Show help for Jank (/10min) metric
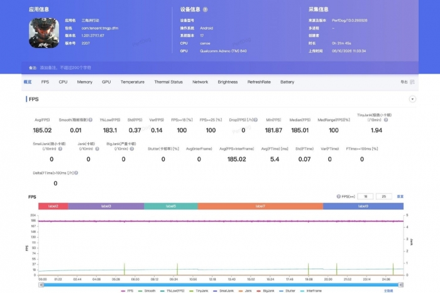Screen dimensions: 440x293 pyautogui.click(x=97, y=149)
